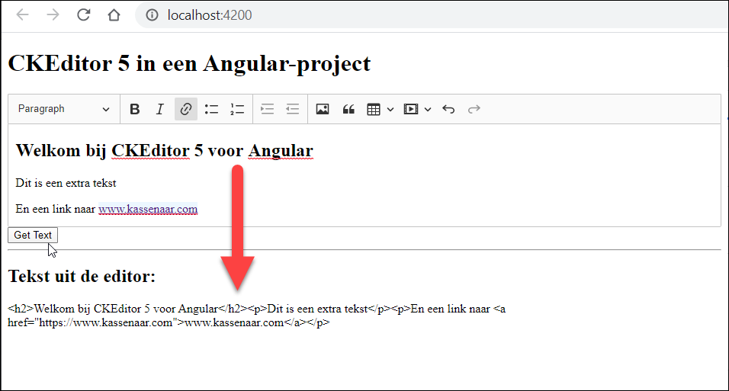Toggle italic formatting in the toolbar
729x391 pixels.
pyautogui.click(x=160, y=109)
